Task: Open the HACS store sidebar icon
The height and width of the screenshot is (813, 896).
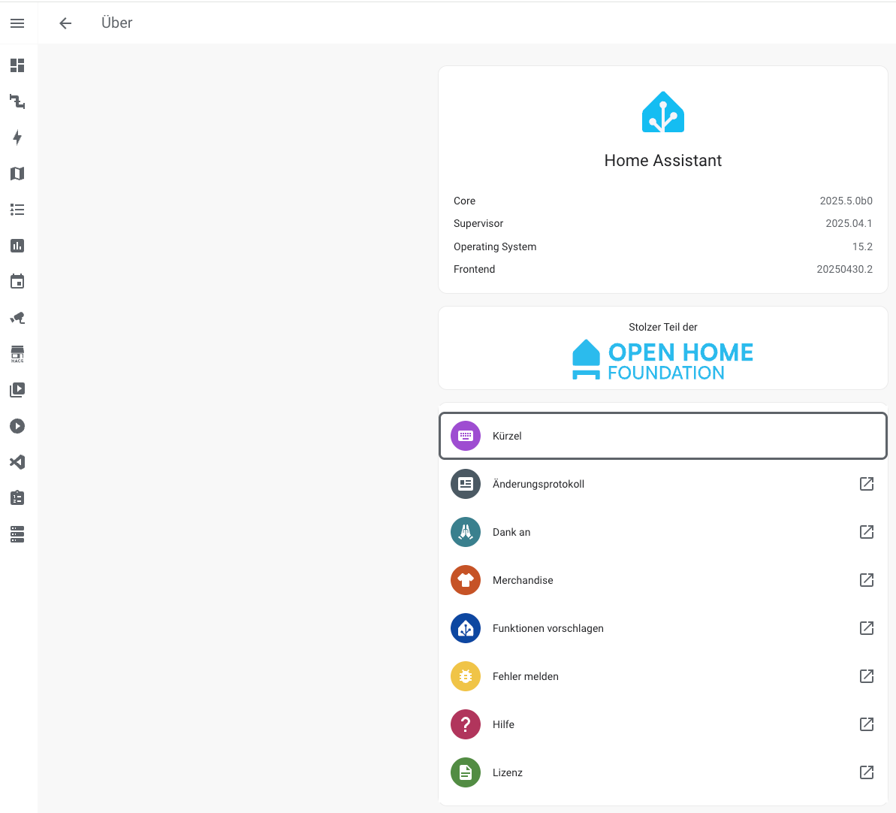Action: coord(17,354)
